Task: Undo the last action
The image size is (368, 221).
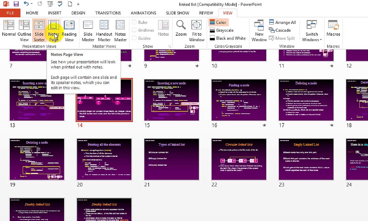Action: click(26, 4)
